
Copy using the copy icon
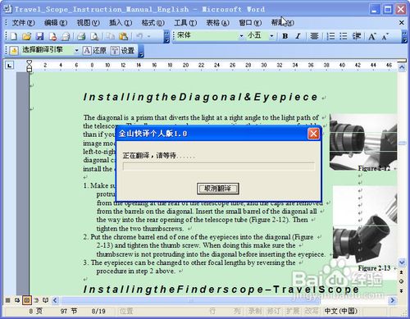[110, 36]
